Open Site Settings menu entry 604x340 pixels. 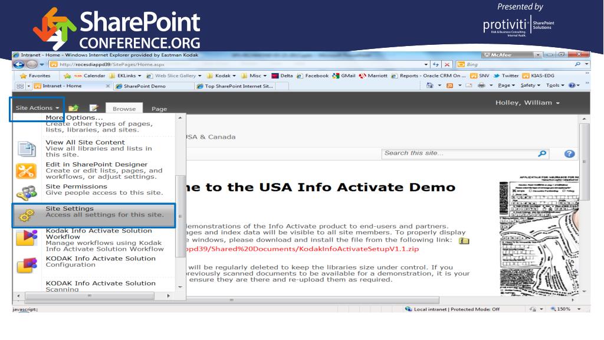coord(94,215)
